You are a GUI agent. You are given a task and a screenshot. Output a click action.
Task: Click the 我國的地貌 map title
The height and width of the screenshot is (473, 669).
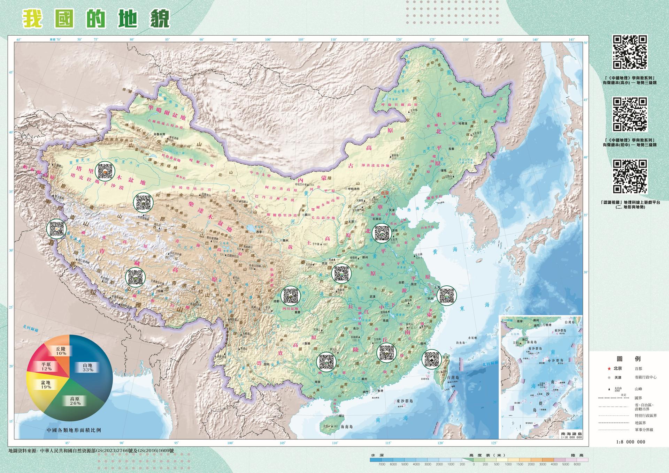point(97,18)
